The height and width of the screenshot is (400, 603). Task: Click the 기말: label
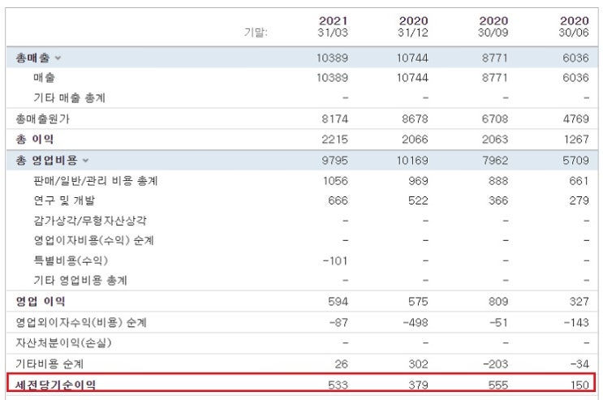256,32
